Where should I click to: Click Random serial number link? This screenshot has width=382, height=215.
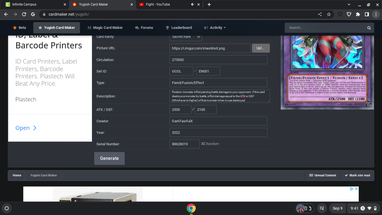point(210,144)
